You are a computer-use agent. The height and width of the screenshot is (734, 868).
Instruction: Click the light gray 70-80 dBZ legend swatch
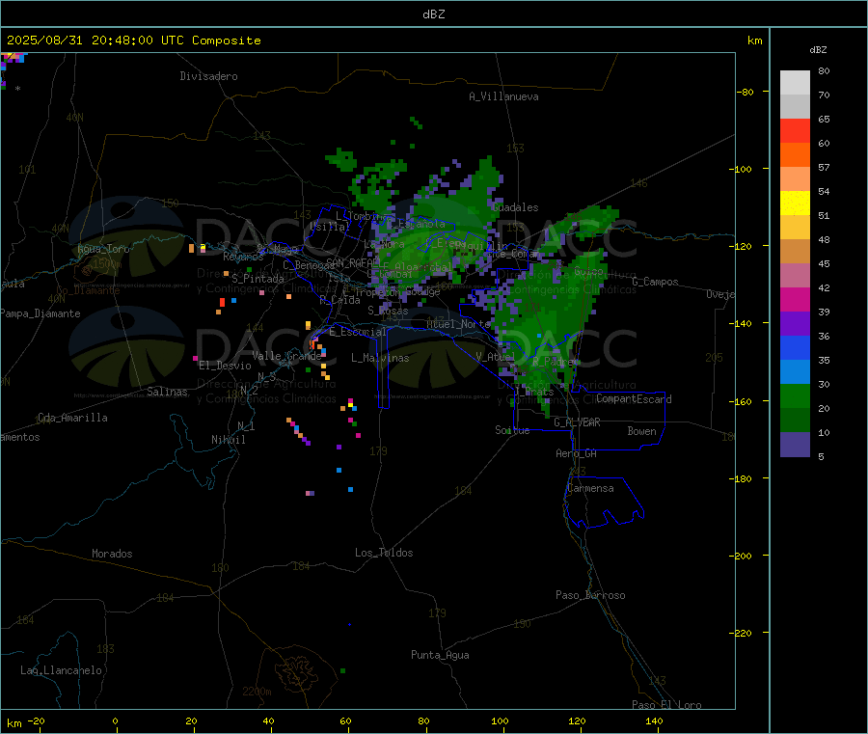coord(795,83)
